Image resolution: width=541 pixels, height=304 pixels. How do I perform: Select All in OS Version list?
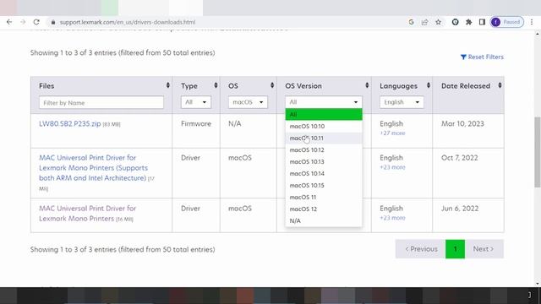point(324,115)
